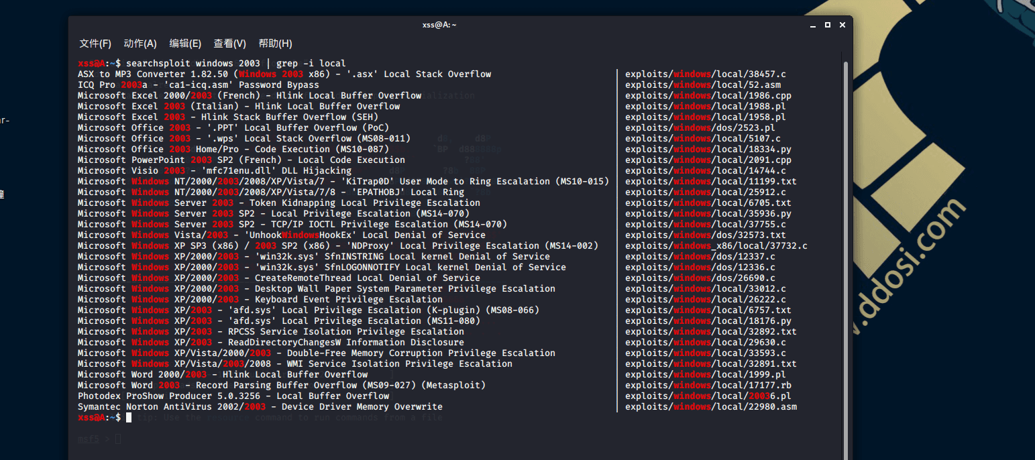Click path exploits/windows/local/18334.py
Screen dimensions: 1035x460
(708, 150)
